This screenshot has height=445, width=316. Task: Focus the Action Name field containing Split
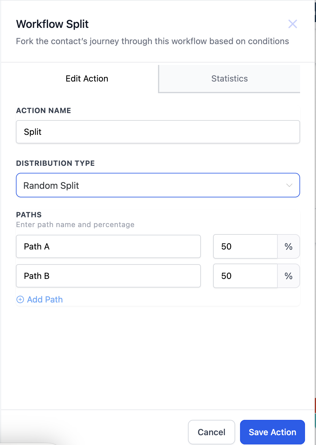(x=158, y=132)
